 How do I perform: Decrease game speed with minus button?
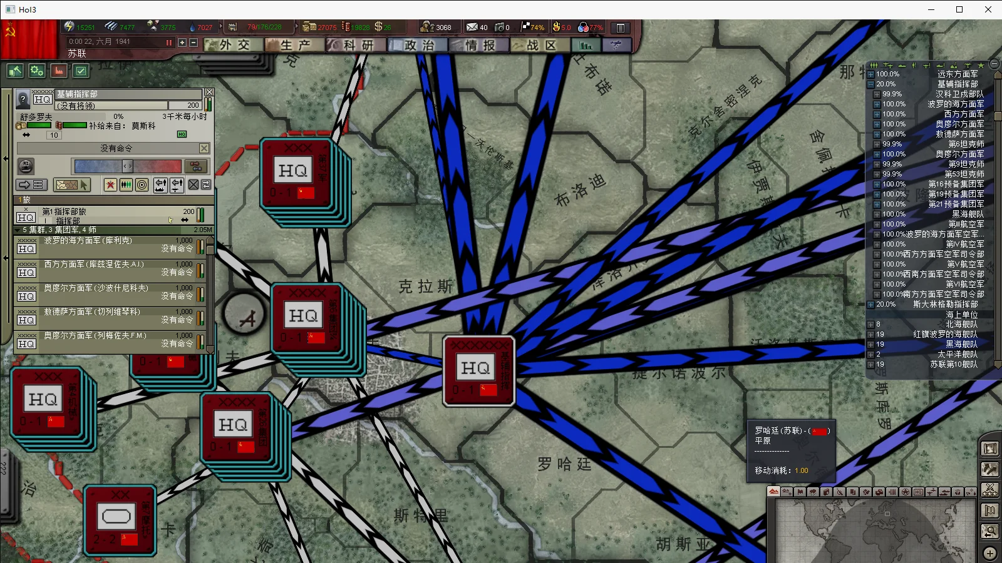click(x=194, y=43)
